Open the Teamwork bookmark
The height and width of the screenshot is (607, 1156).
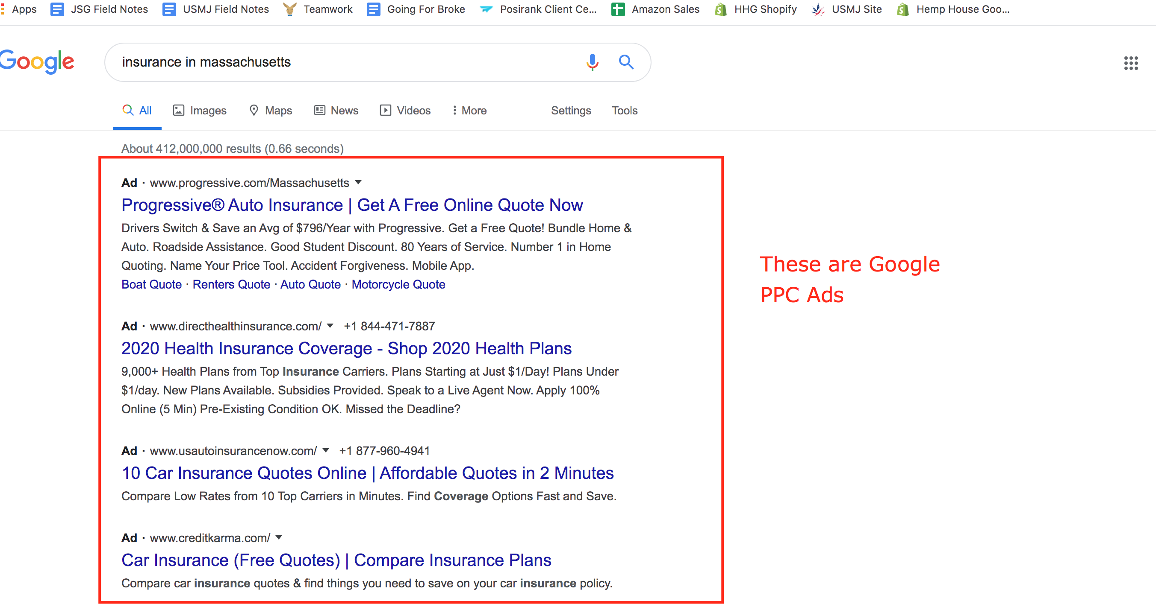click(x=318, y=9)
